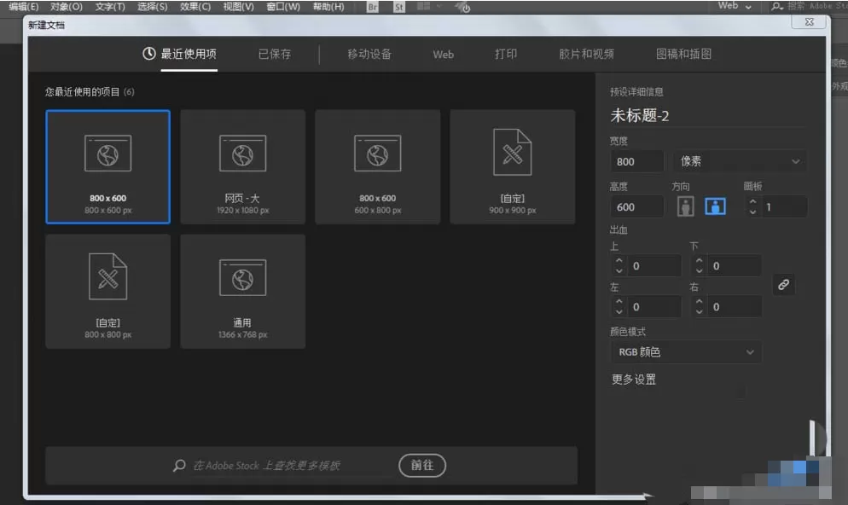Click the clock icon on recent tab
Image resolution: width=848 pixels, height=505 pixels.
[x=148, y=54]
